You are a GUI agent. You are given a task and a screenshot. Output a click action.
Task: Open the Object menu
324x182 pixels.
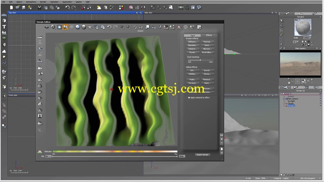pos(19,2)
